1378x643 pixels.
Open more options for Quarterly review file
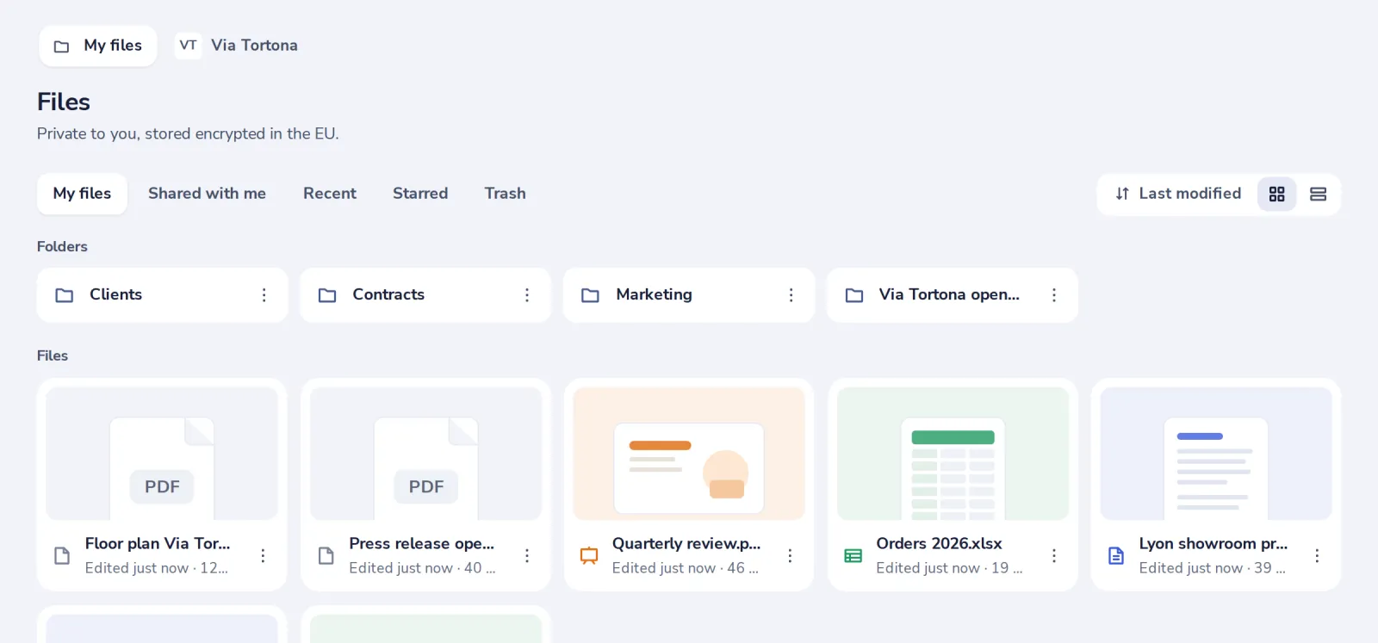(790, 556)
